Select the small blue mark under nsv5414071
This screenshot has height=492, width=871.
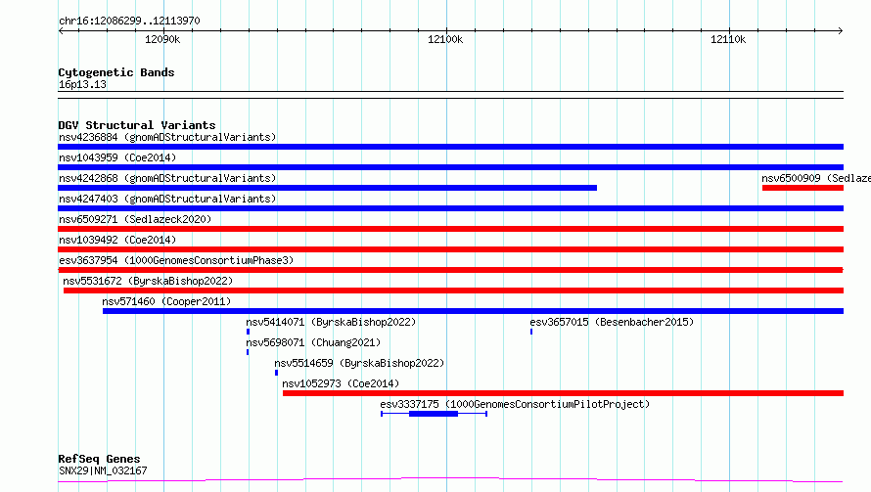(x=248, y=332)
